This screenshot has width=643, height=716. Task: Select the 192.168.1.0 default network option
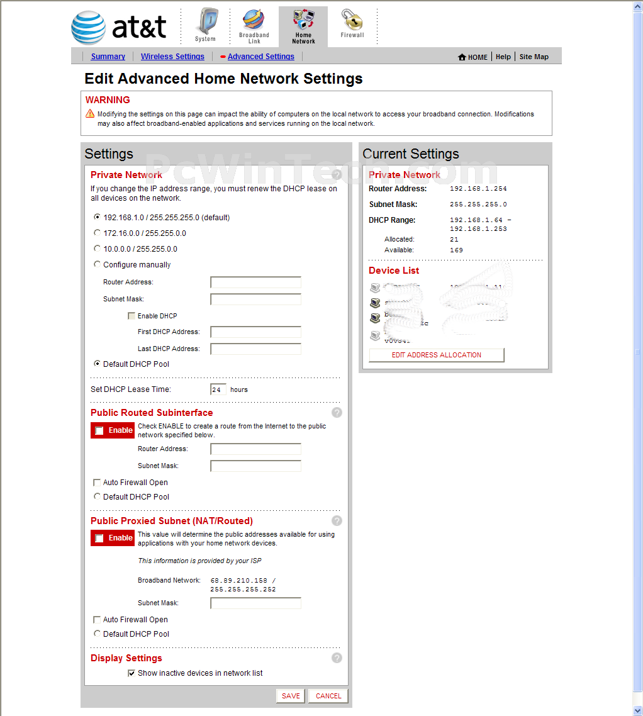97,217
